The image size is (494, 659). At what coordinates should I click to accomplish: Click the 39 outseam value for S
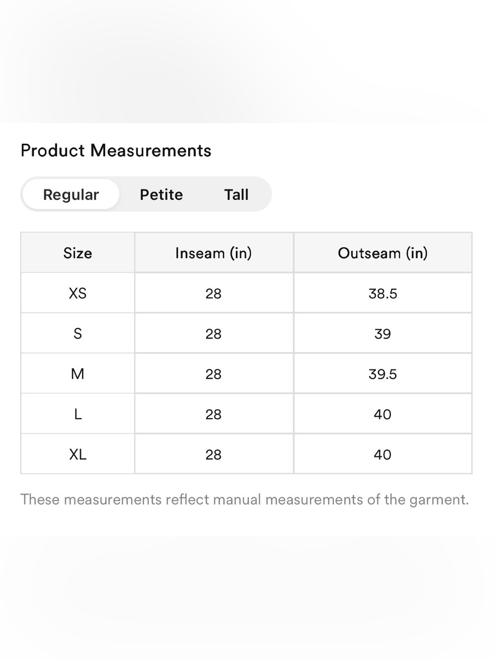pos(383,334)
